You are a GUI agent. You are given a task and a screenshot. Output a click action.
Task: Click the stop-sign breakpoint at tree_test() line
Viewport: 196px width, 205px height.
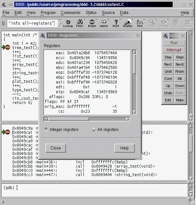pos(7,47)
